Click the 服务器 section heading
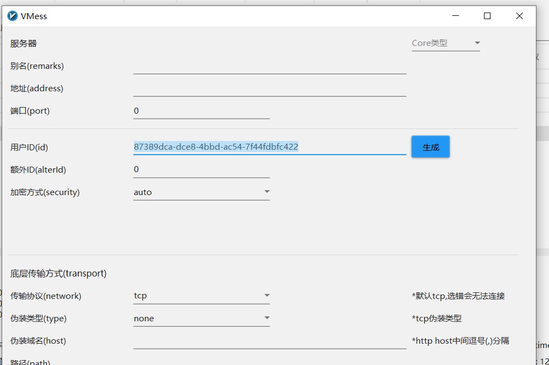Screen dimensions: 549x365 (x=23, y=44)
